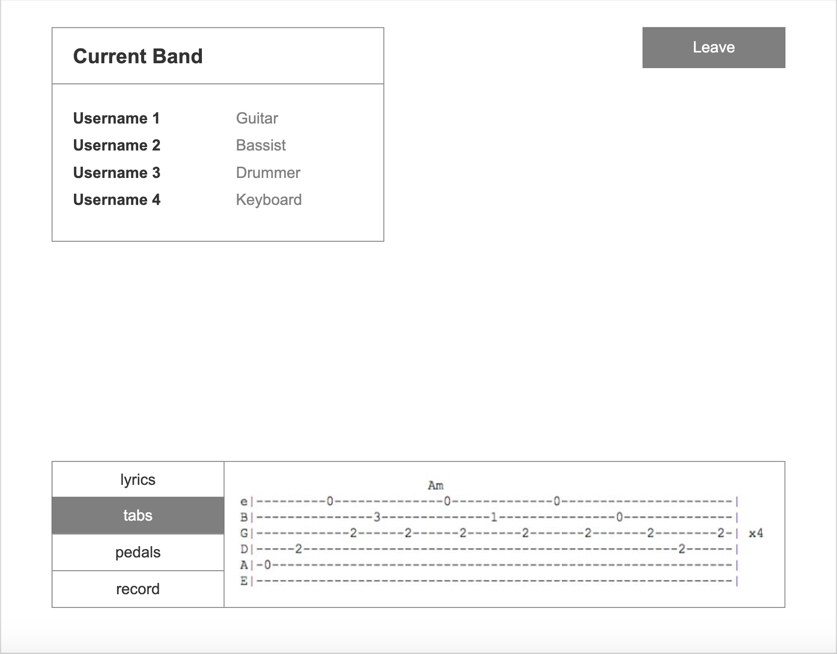Click the Keyboard role label
This screenshot has height=654, width=837.
(269, 200)
